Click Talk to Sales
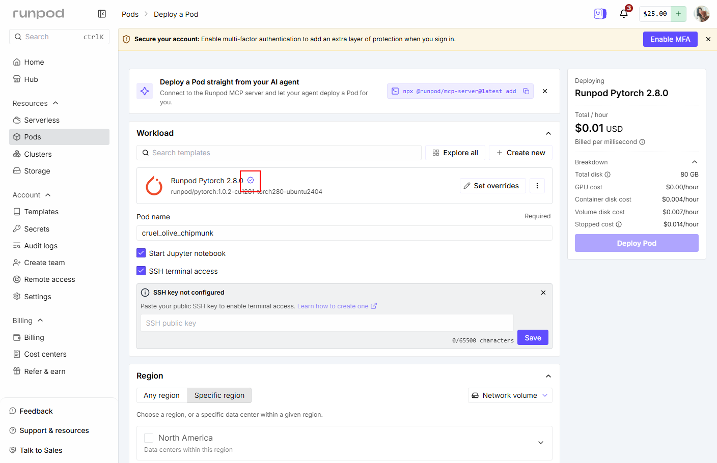Image resolution: width=717 pixels, height=463 pixels. 36,450
